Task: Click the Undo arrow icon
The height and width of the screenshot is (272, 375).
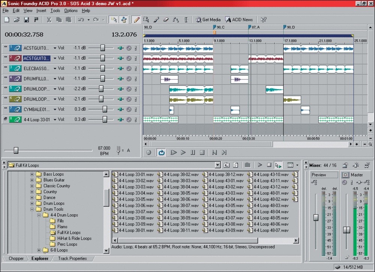Action: pos(81,19)
